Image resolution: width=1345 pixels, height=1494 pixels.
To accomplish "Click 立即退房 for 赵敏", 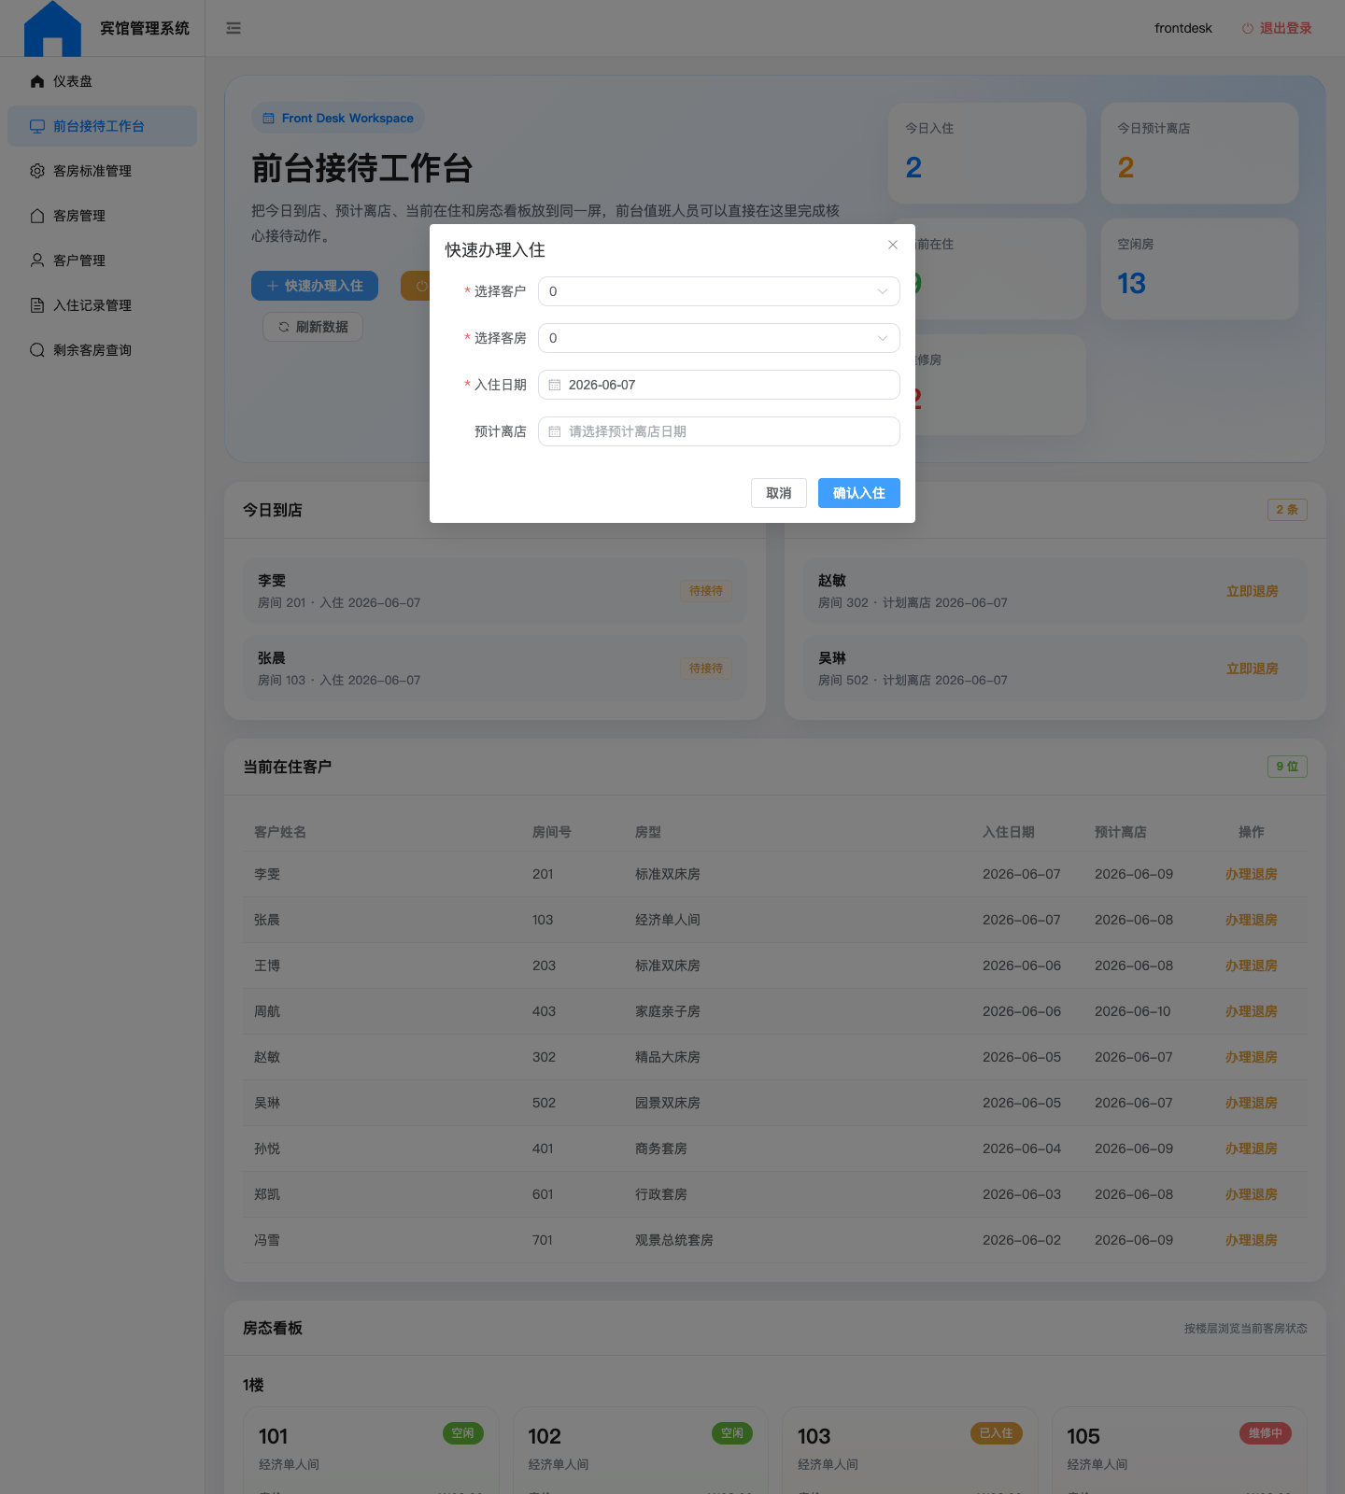I will coord(1252,591).
